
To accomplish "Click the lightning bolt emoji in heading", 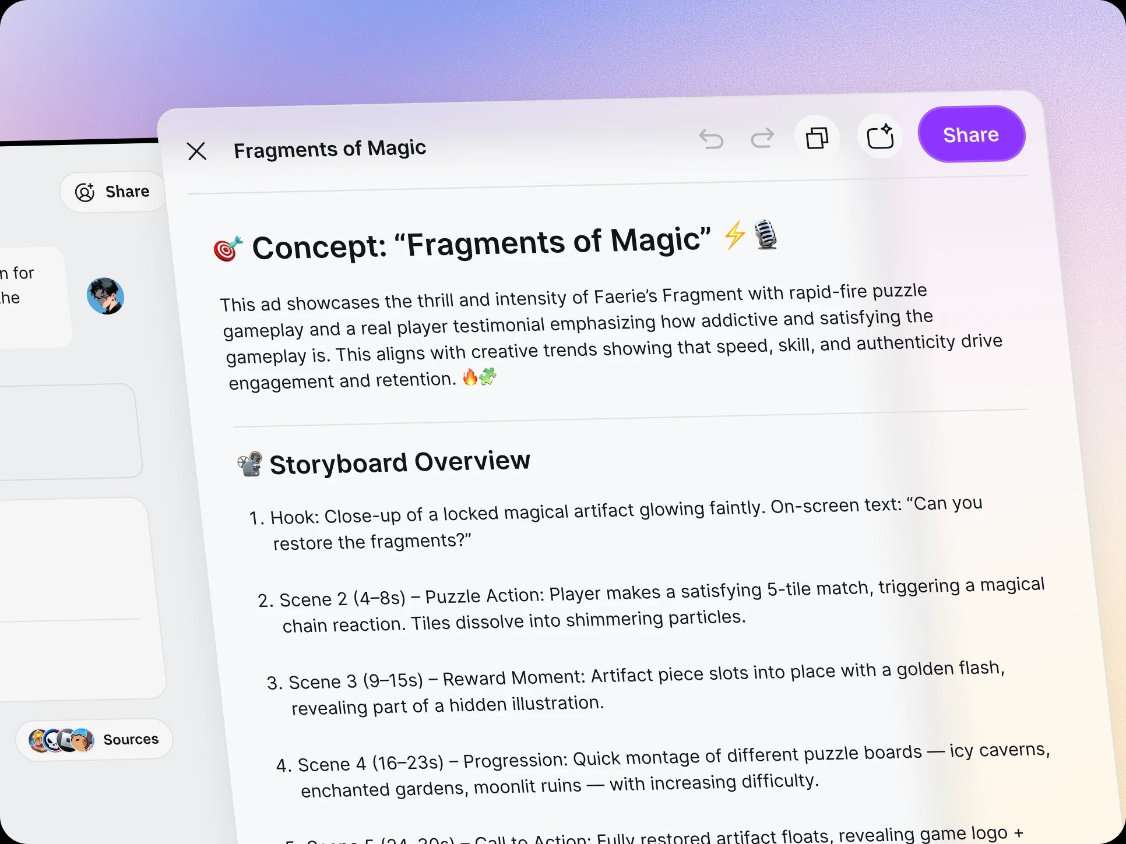I will tap(734, 235).
